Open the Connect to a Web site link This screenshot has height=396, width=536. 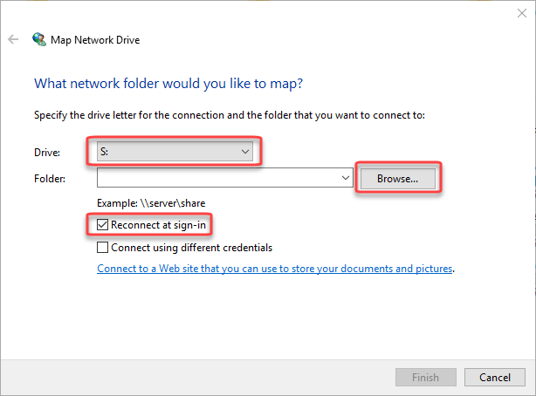[275, 269]
